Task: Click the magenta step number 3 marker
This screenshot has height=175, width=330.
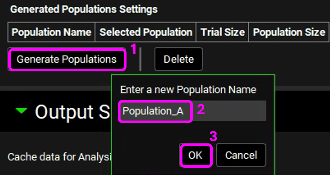Action: 213,136
